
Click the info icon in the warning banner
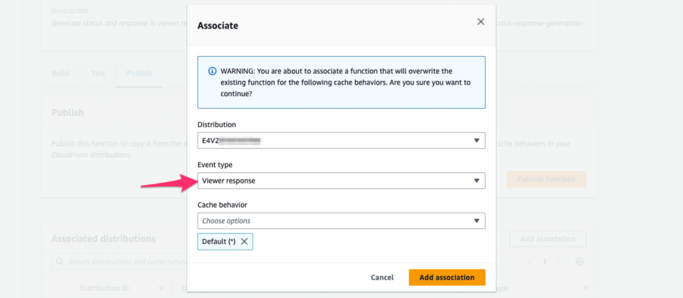(x=212, y=71)
